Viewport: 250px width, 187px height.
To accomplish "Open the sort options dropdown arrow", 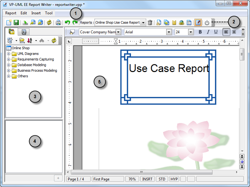I will point(36,41).
